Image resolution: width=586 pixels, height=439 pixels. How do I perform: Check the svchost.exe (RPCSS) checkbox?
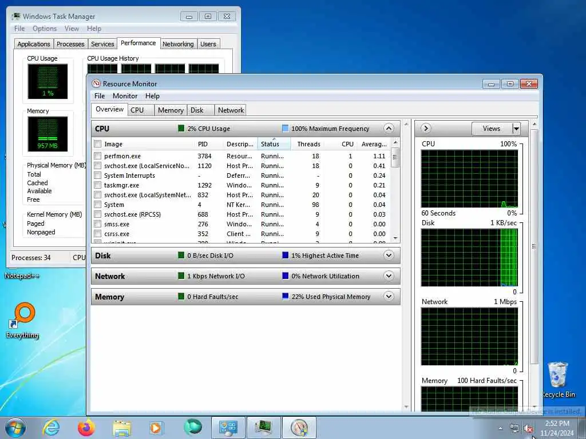[97, 214]
